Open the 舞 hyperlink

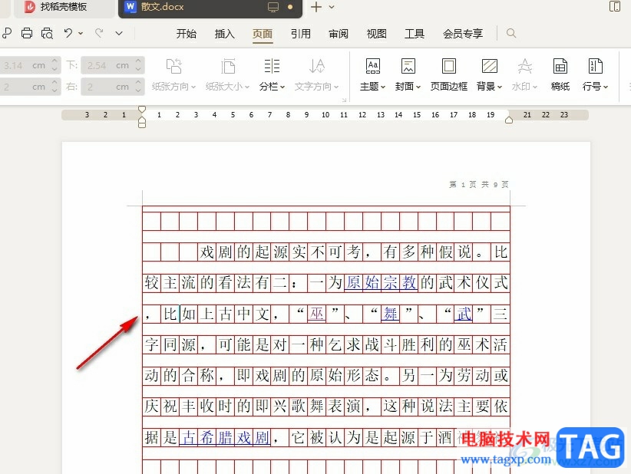pyautogui.click(x=391, y=314)
